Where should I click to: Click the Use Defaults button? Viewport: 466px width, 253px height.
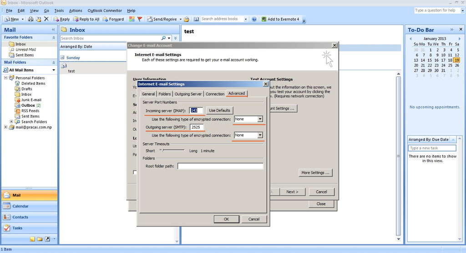pyautogui.click(x=220, y=110)
